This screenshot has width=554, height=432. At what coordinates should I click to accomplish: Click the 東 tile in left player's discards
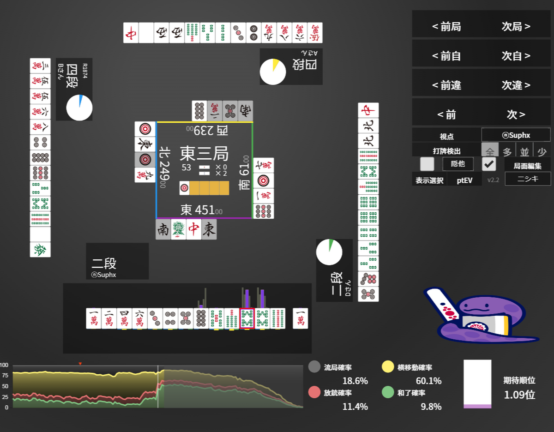(145, 144)
